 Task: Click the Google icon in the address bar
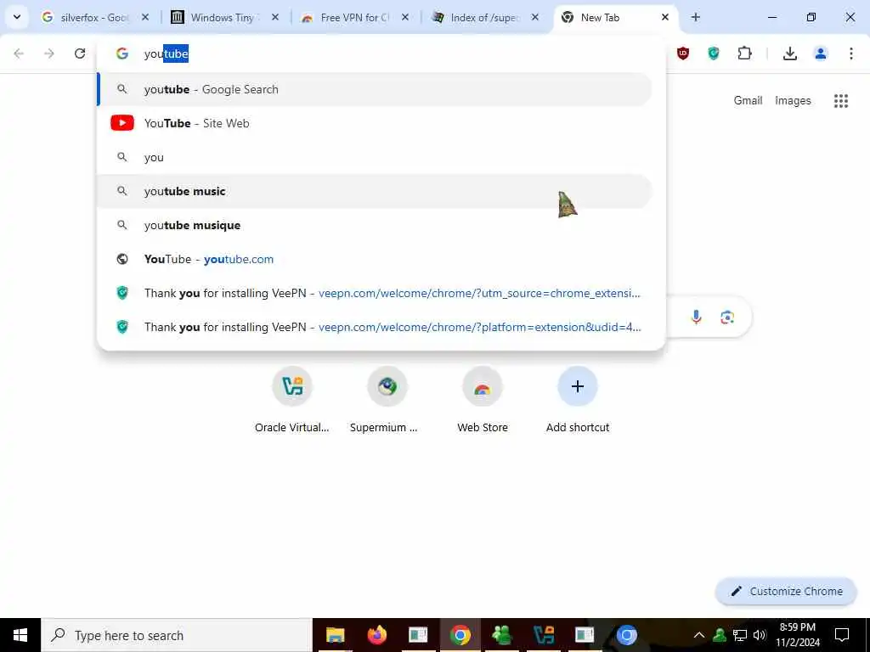tap(122, 53)
